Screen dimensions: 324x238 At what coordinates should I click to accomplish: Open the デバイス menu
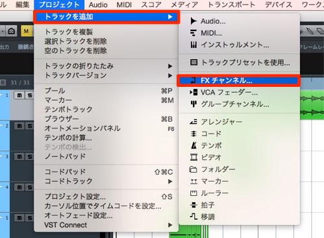point(279,5)
